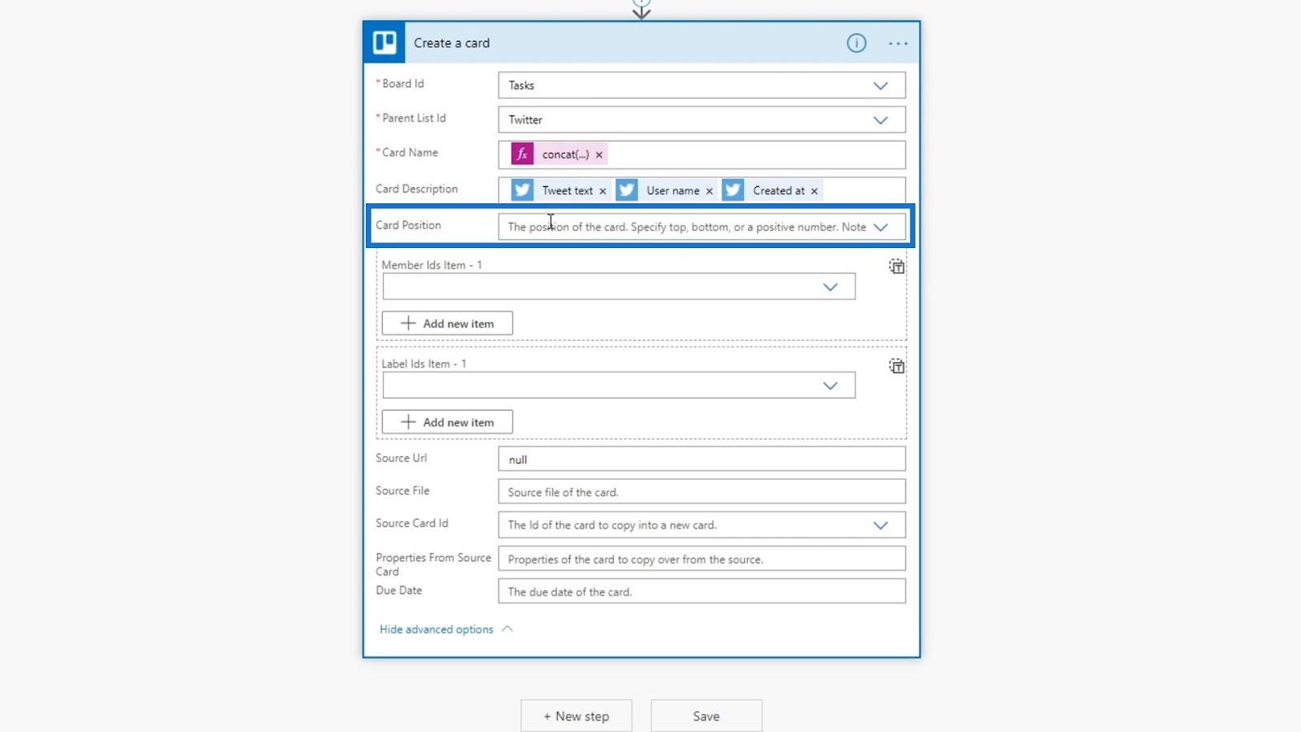Click the Parent List Id label
The image size is (1301, 732).
coord(414,118)
